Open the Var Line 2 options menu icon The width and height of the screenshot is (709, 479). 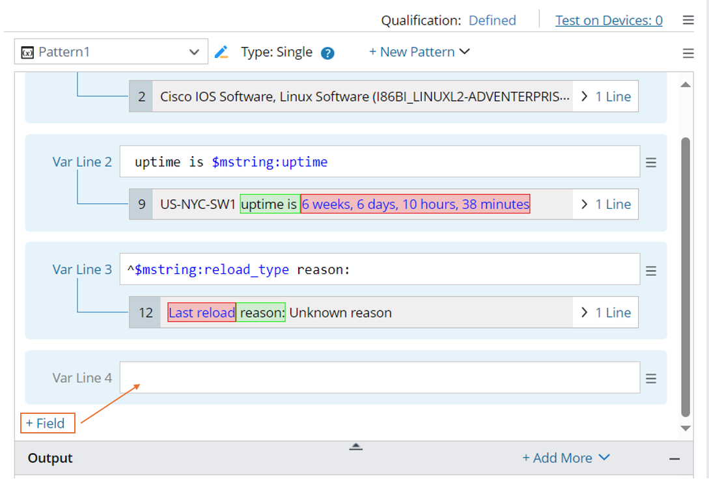point(651,163)
